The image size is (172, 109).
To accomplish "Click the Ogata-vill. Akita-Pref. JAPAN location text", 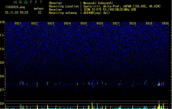I will click(122, 6).
